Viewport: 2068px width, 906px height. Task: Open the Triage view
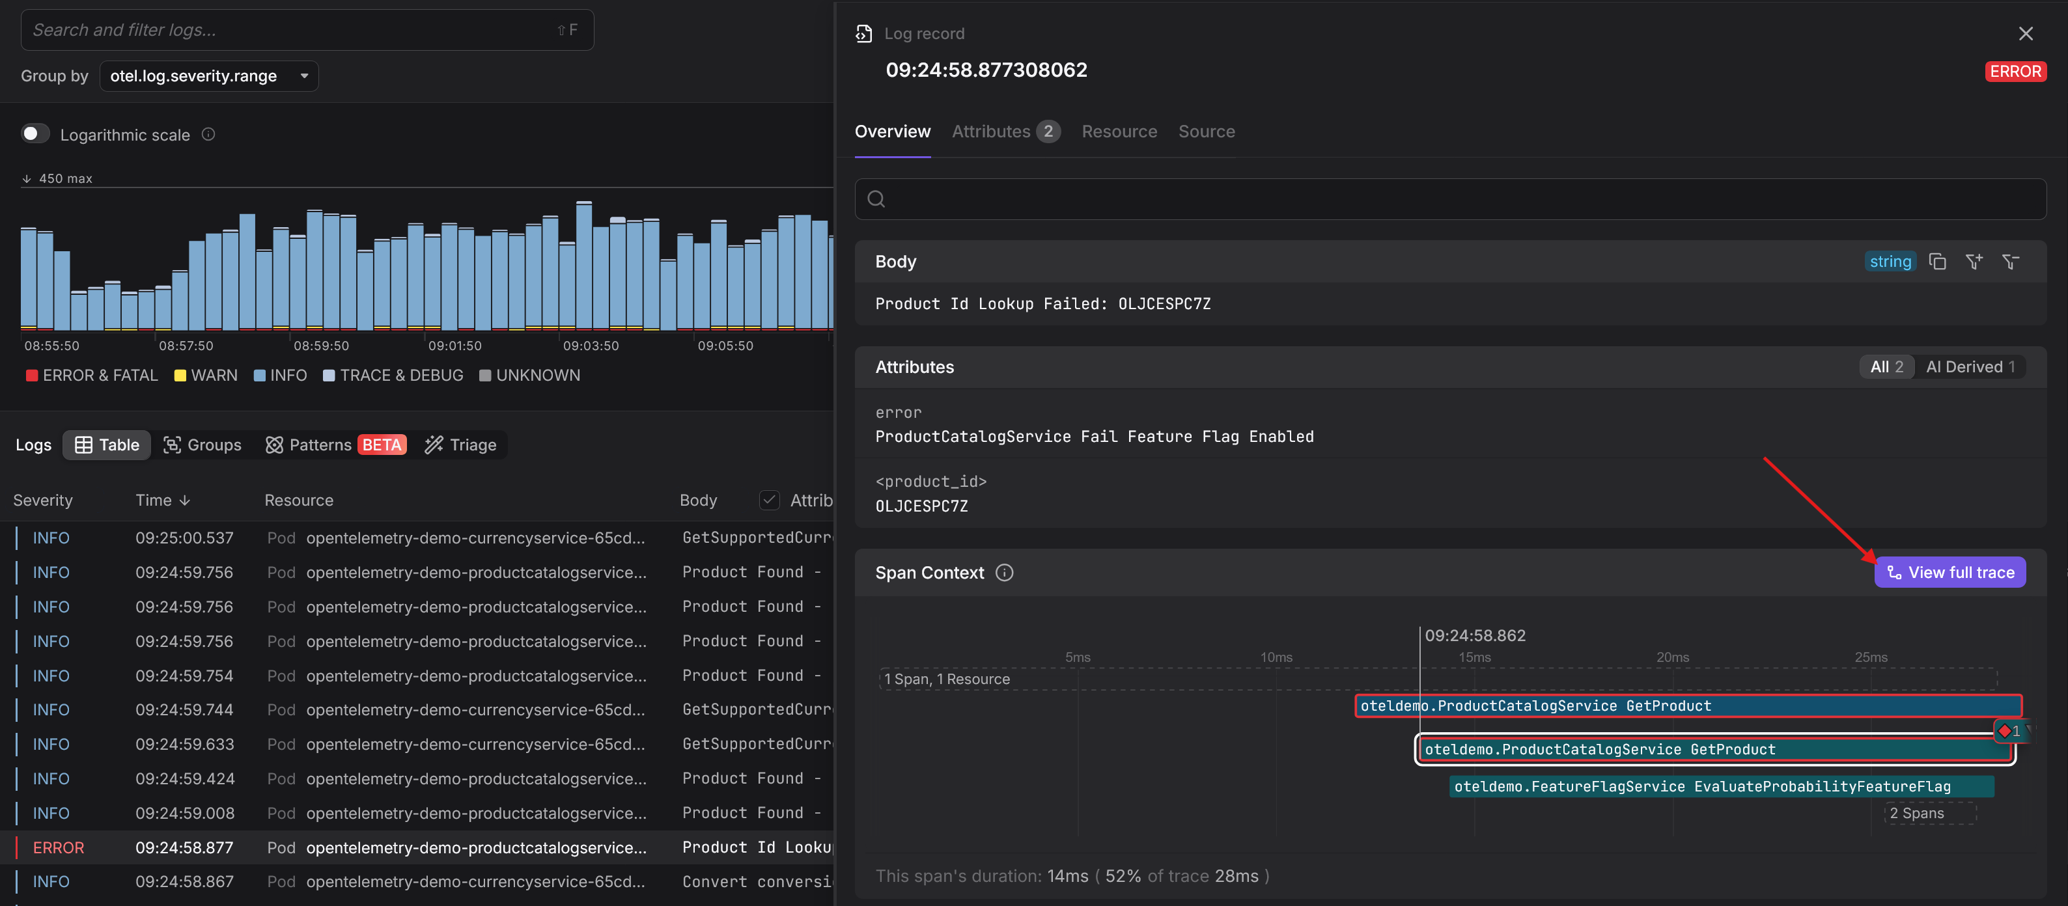pyautogui.click(x=461, y=445)
